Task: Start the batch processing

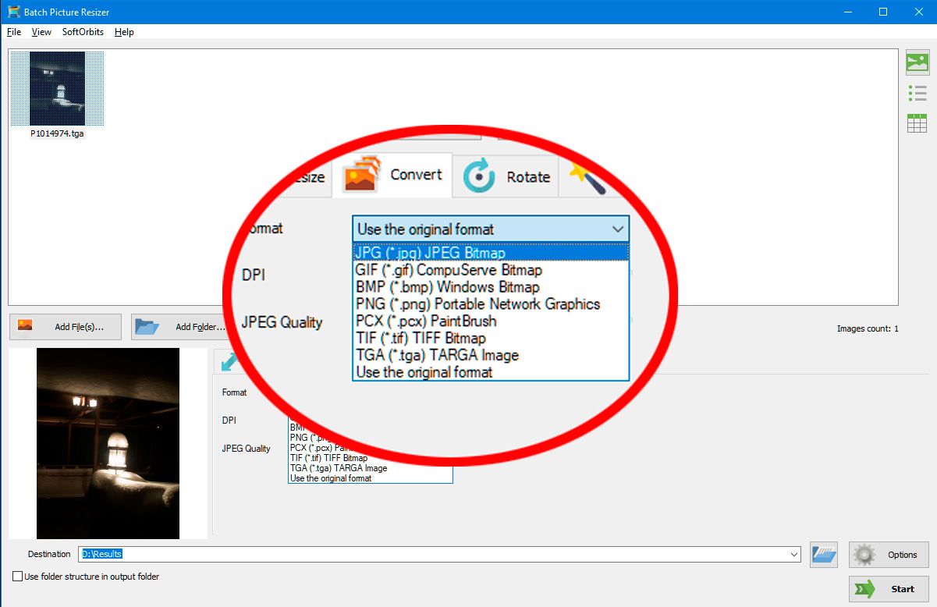Action: tap(889, 589)
